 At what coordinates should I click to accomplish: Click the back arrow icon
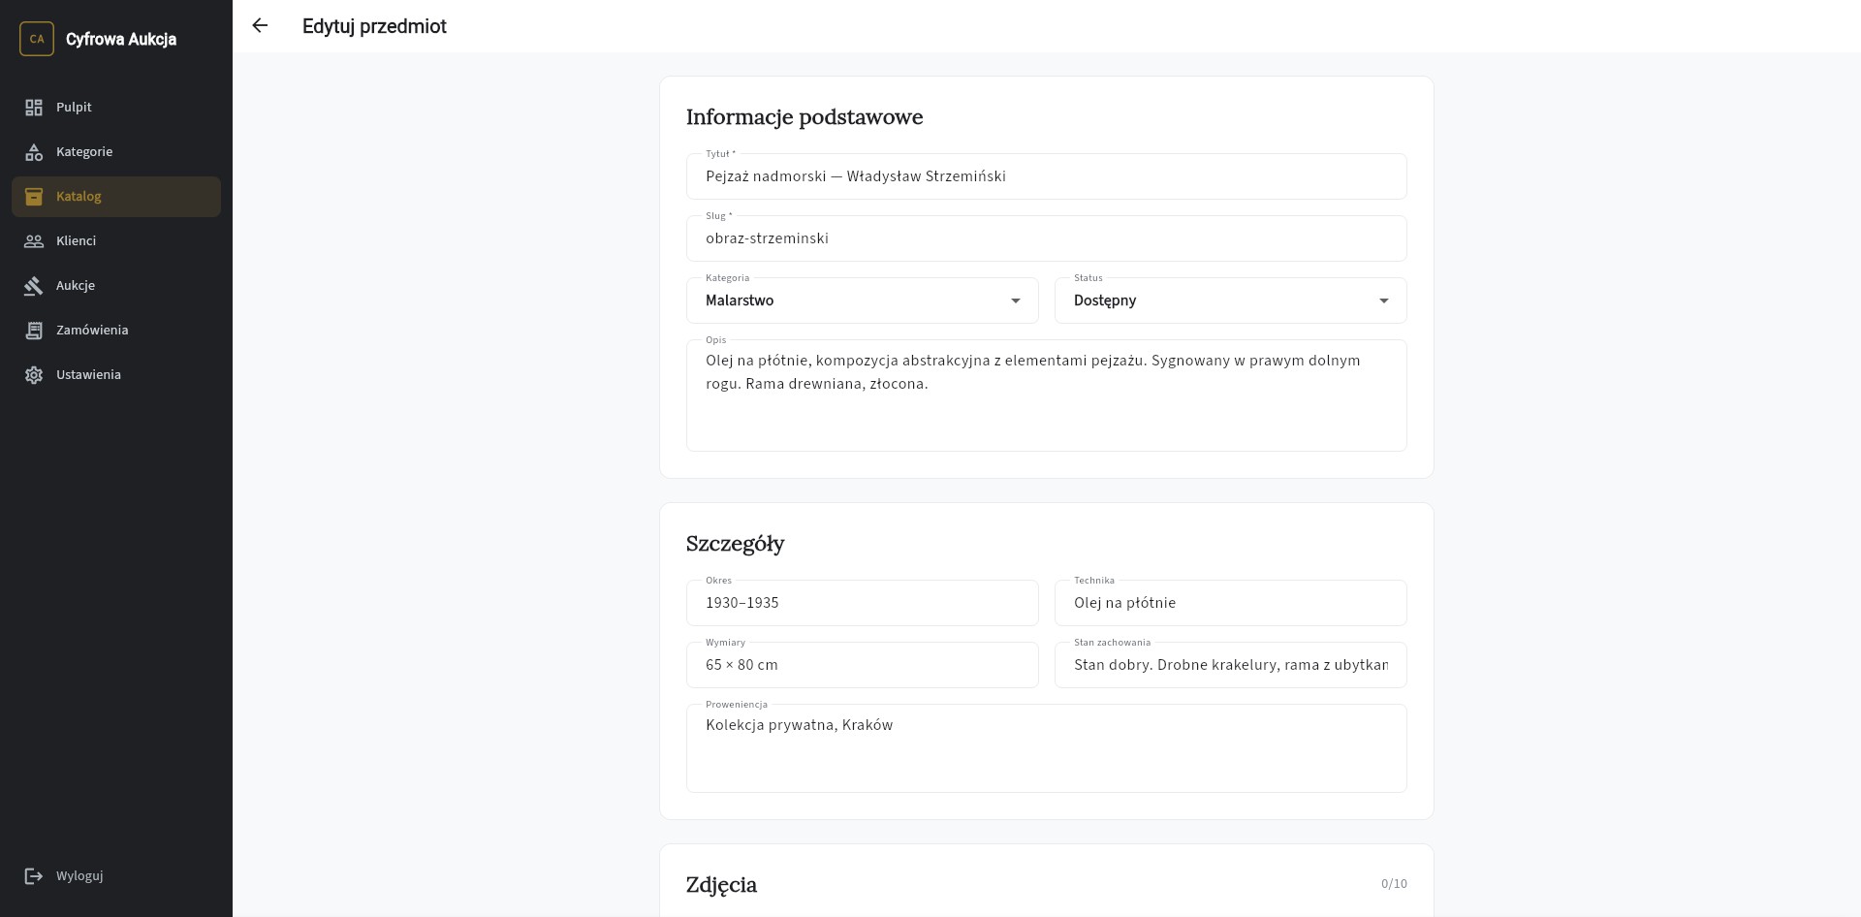click(260, 26)
